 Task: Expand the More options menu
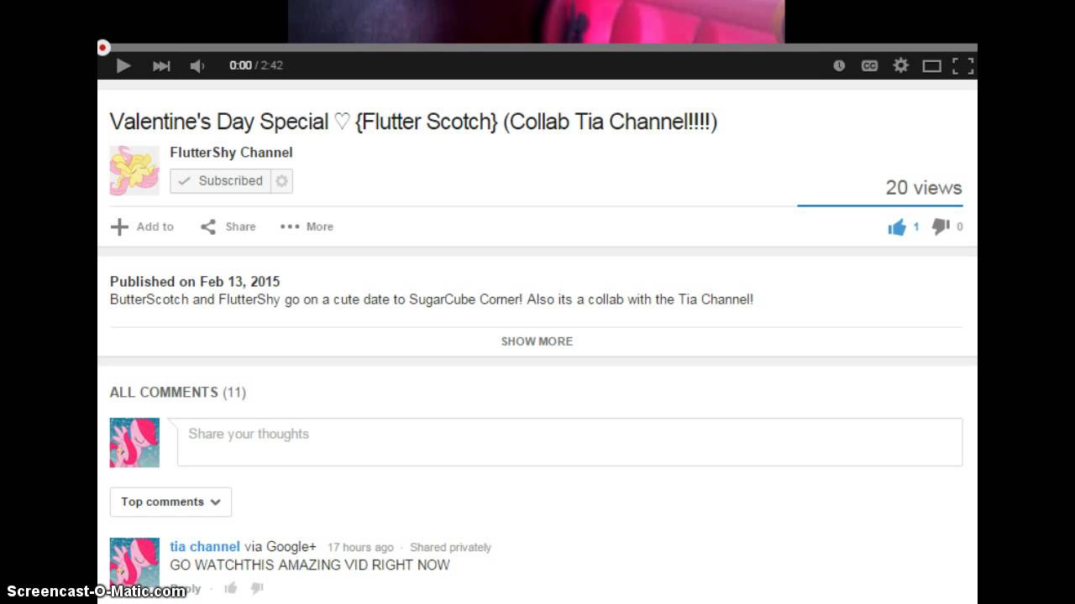click(x=307, y=226)
